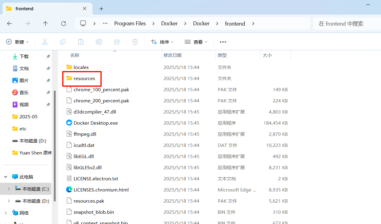The height and width of the screenshot is (224, 381).
Task: Click the Docker breadcrumb before frontend
Action: [201, 23]
